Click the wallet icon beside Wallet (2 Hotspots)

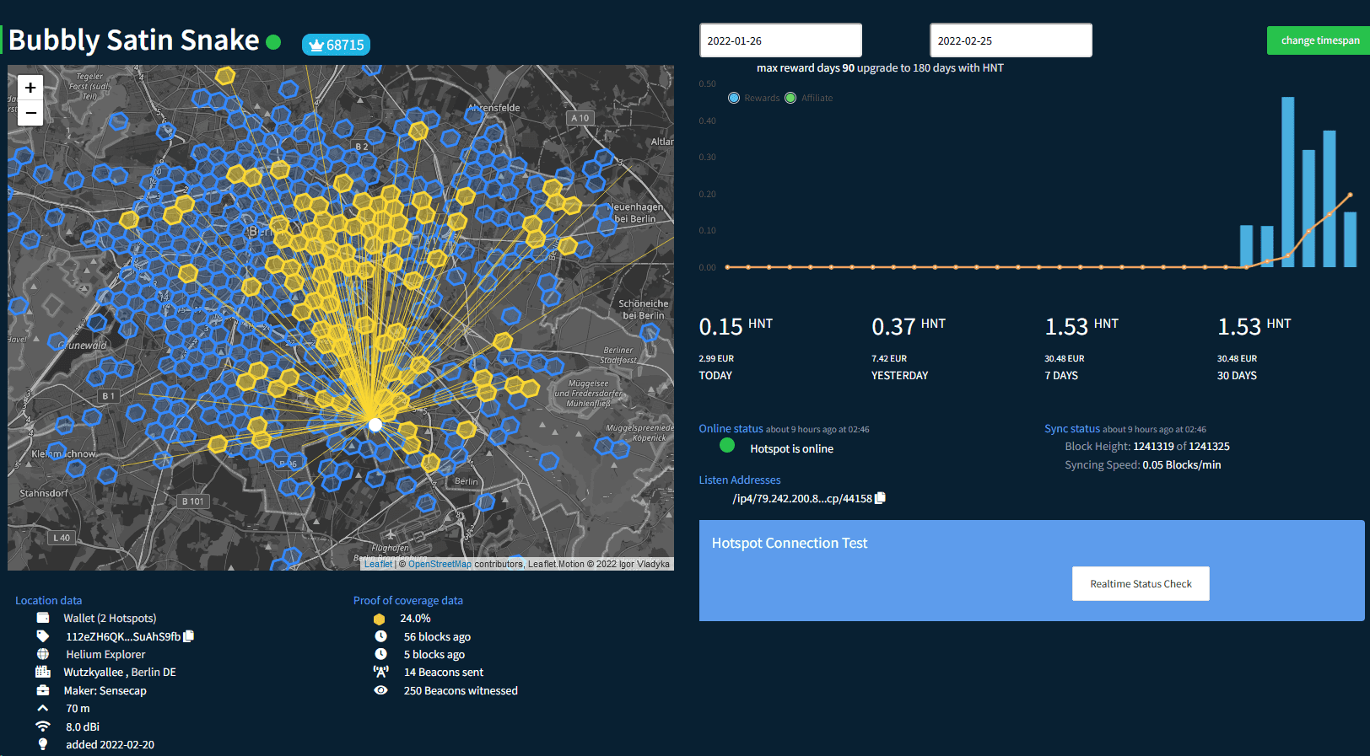pos(43,618)
